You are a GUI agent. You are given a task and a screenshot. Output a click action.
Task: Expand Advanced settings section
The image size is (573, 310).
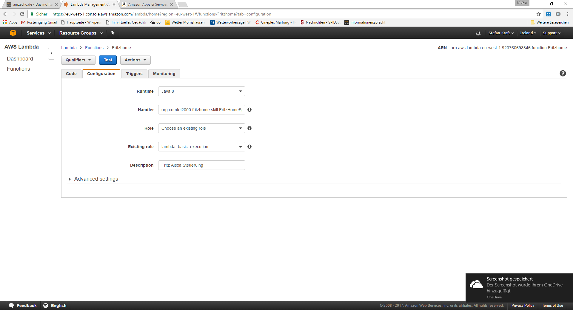[93, 179]
